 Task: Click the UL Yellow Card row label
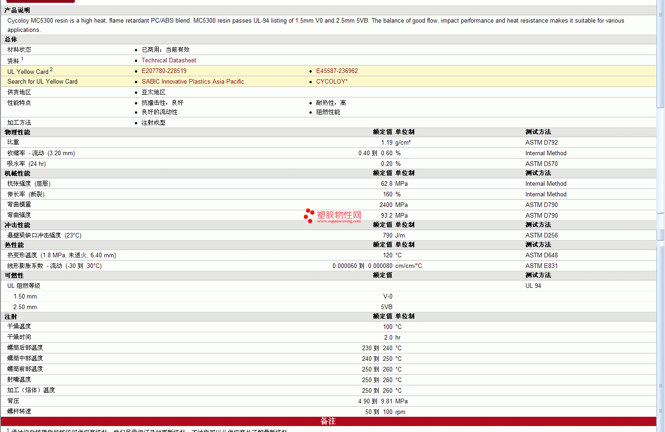click(30, 71)
